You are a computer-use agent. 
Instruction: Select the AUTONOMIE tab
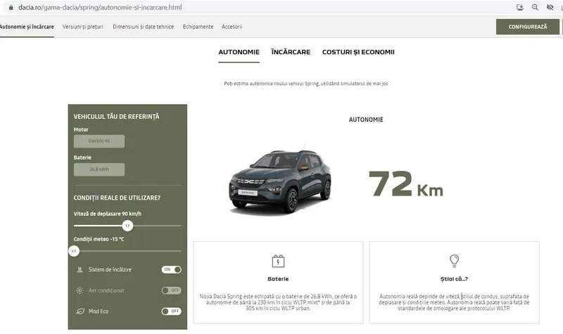239,52
